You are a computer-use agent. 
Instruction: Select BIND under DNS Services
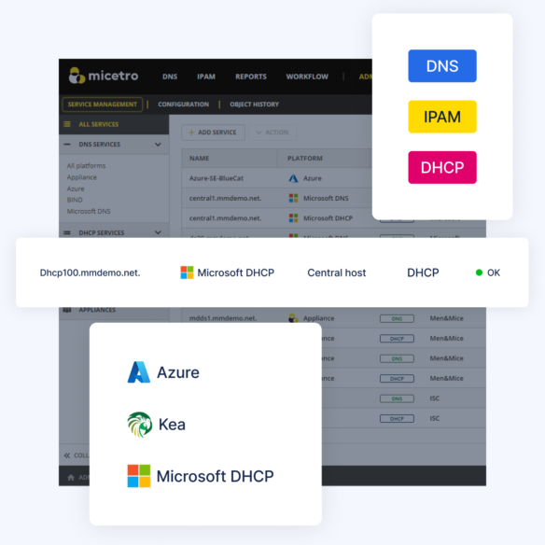[75, 200]
